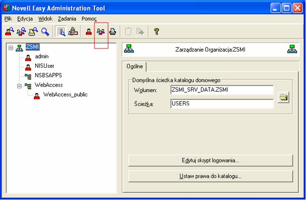This screenshot has width=306, height=200.
Task: Click inside the Wolumen text field
Action: point(222,90)
